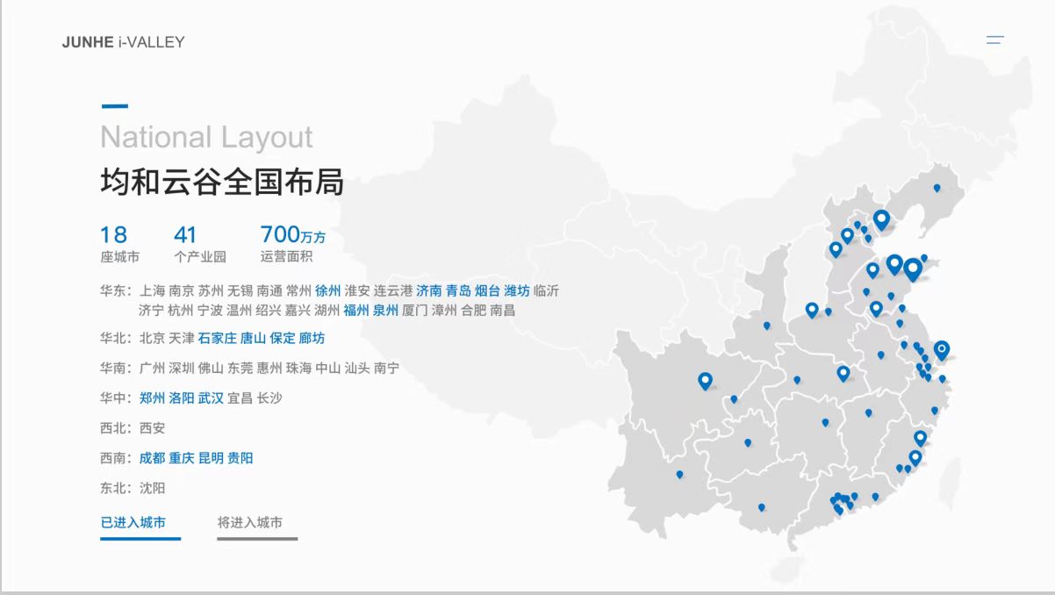
Task: Switch to the 已进入城市 tab
Action: (133, 523)
